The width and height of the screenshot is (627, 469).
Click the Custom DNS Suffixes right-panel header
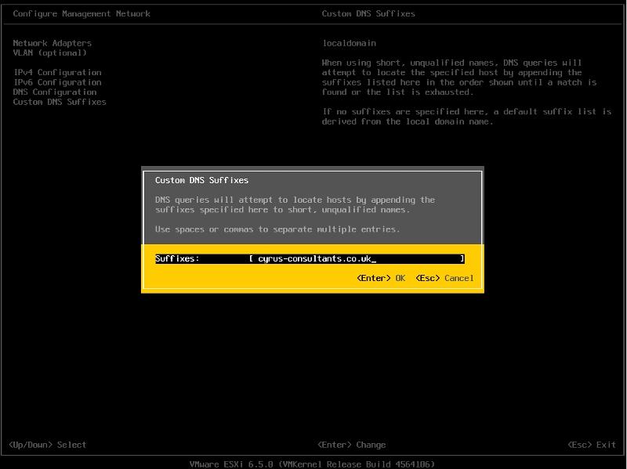[368, 13]
